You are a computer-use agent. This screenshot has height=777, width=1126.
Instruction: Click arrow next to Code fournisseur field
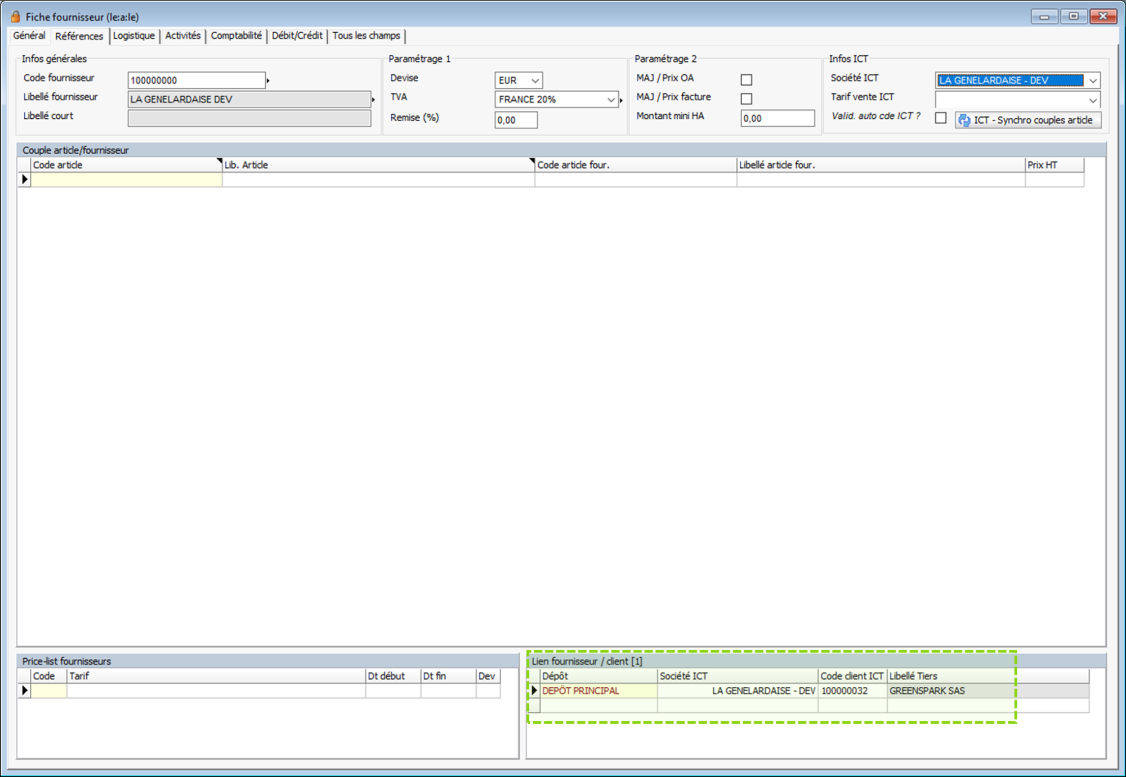(268, 81)
